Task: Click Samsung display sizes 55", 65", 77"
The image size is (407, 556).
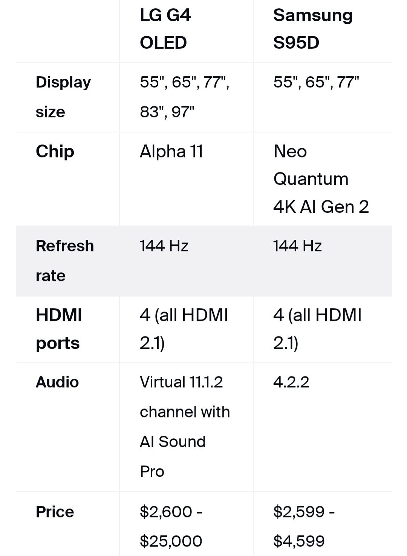Action: [316, 82]
